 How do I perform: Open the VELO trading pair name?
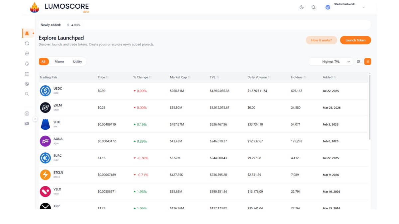58,189
